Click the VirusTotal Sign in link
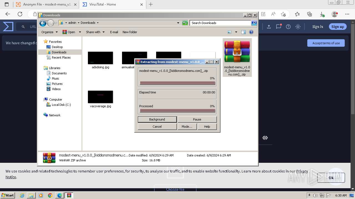 pos(318,27)
